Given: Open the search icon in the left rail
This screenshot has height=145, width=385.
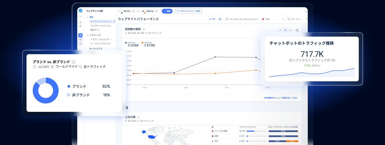Looking at the screenshot, I should tap(80, 16).
